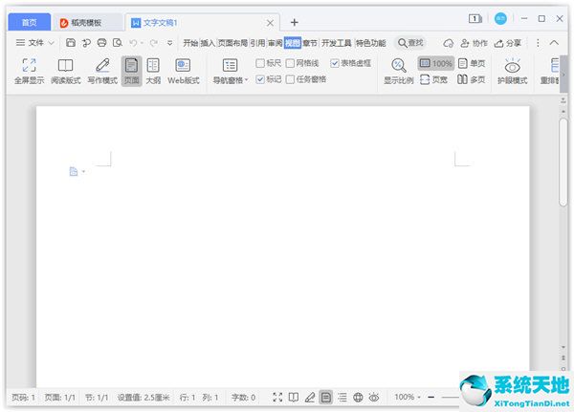Image resolution: width=574 pixels, height=412 pixels.
Task: Open the 插入 insert ribbon tab
Action: (208, 43)
